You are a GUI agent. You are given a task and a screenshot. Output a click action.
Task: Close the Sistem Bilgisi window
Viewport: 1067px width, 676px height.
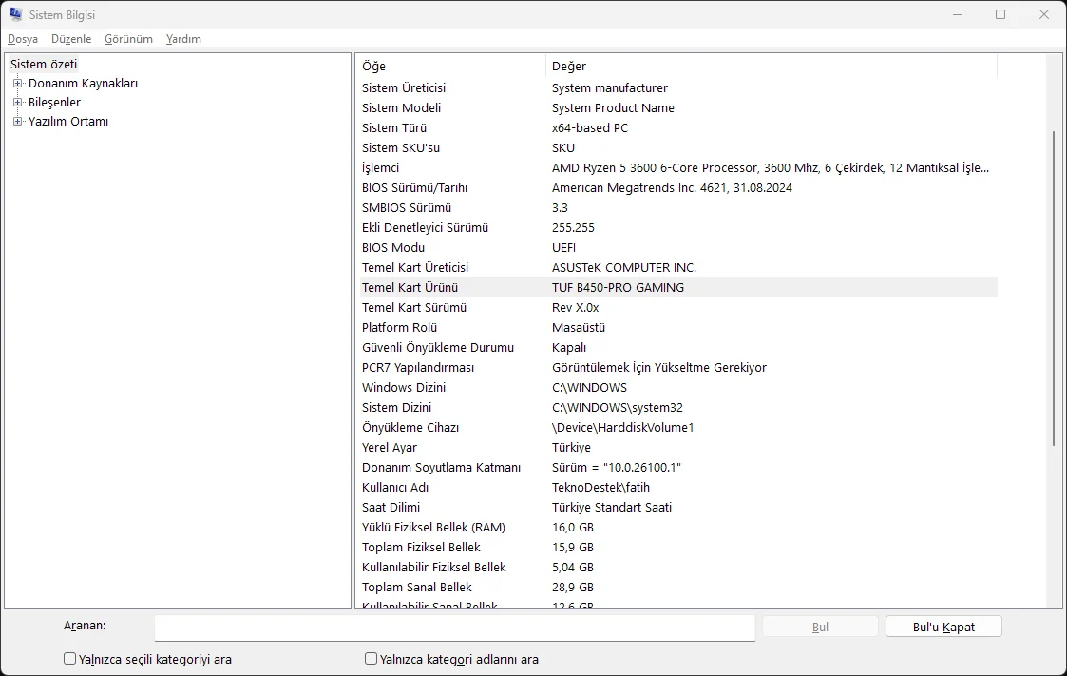(1044, 14)
